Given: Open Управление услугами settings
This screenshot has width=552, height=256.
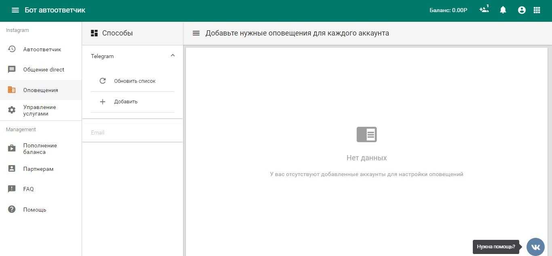Looking at the screenshot, I should click(40, 110).
